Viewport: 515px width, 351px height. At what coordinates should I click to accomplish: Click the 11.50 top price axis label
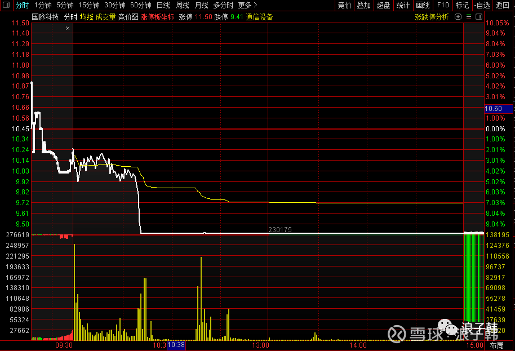tap(21, 23)
